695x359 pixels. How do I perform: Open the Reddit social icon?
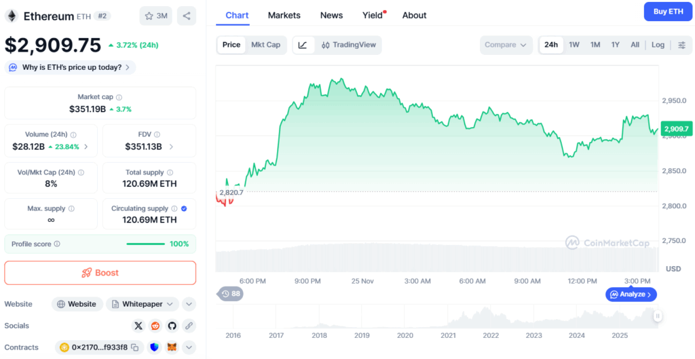(x=155, y=326)
